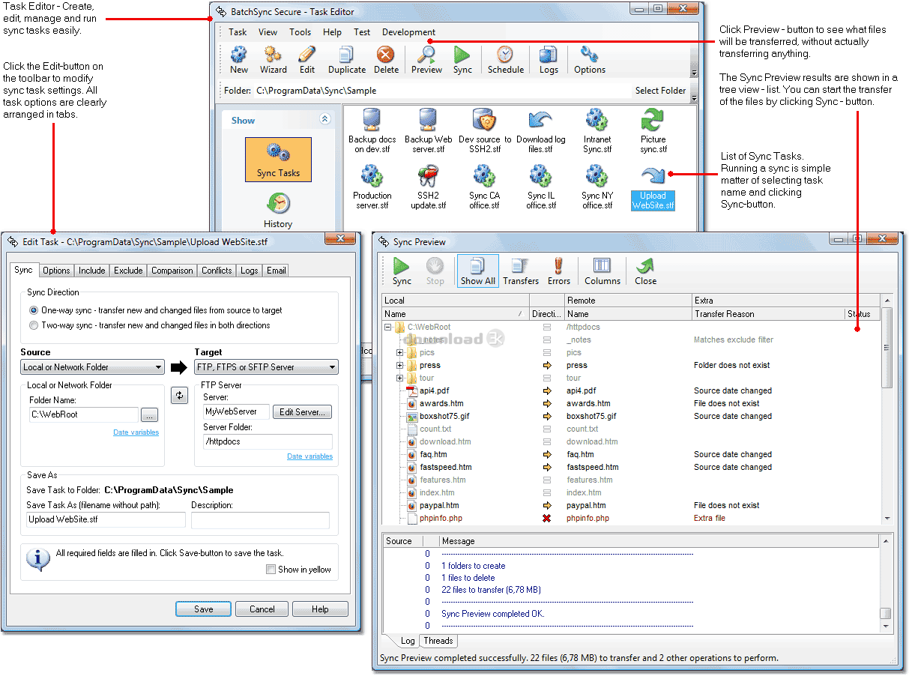Open the Options toolbar icon
The image size is (909, 676).
tap(590, 60)
